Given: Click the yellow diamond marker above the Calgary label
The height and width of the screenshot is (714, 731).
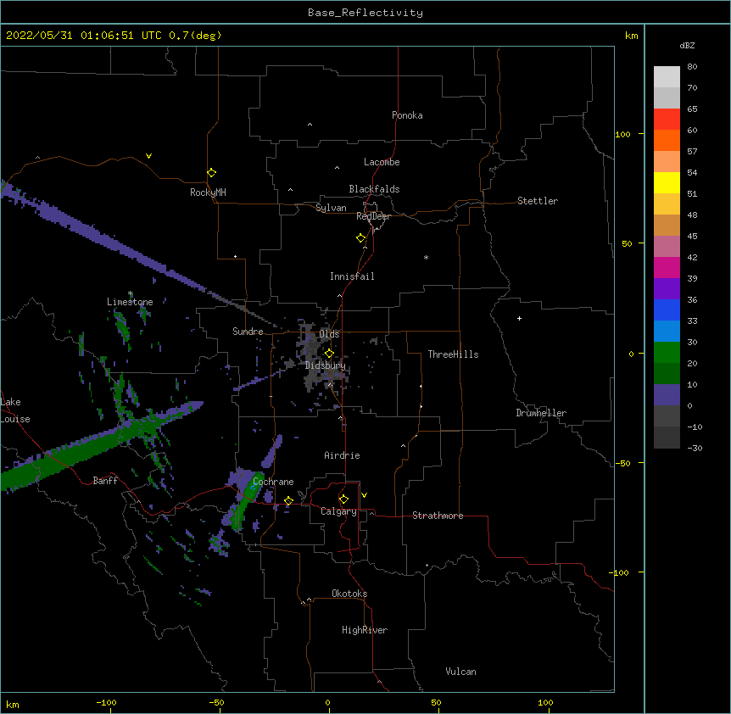Looking at the screenshot, I should click(343, 499).
